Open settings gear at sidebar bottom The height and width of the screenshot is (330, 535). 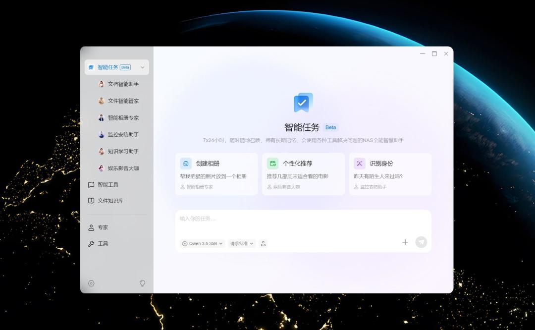click(91, 283)
